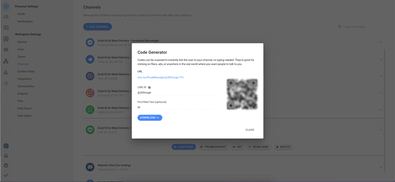Click the Channels page scrollbar
The height and width of the screenshot is (182, 395).
[385, 111]
